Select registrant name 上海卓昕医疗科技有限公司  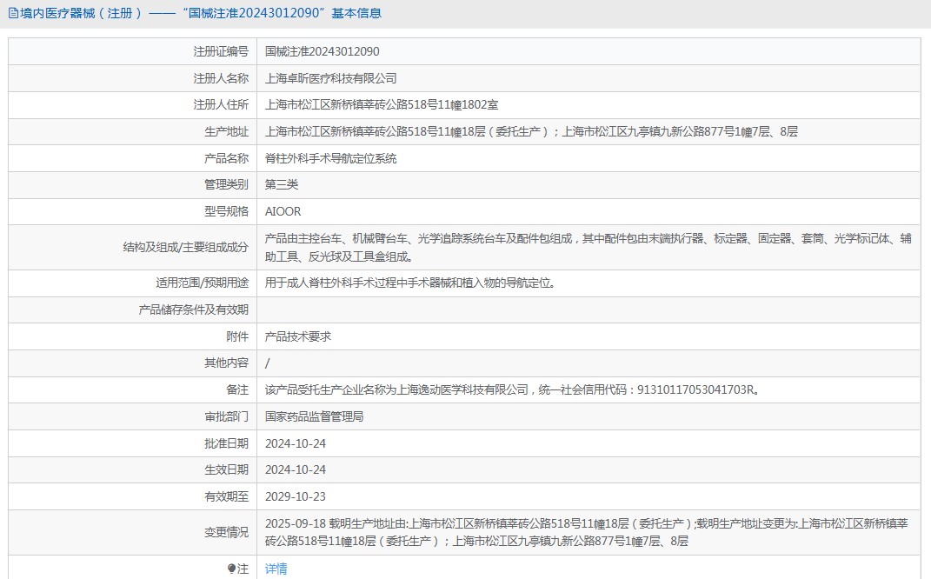(330, 78)
